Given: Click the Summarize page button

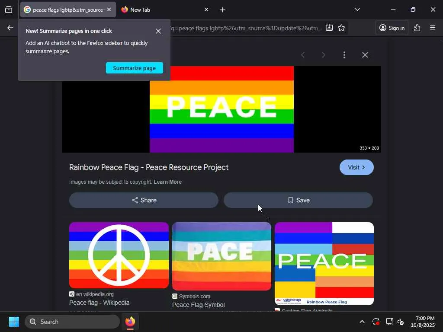Looking at the screenshot, I should click(135, 68).
